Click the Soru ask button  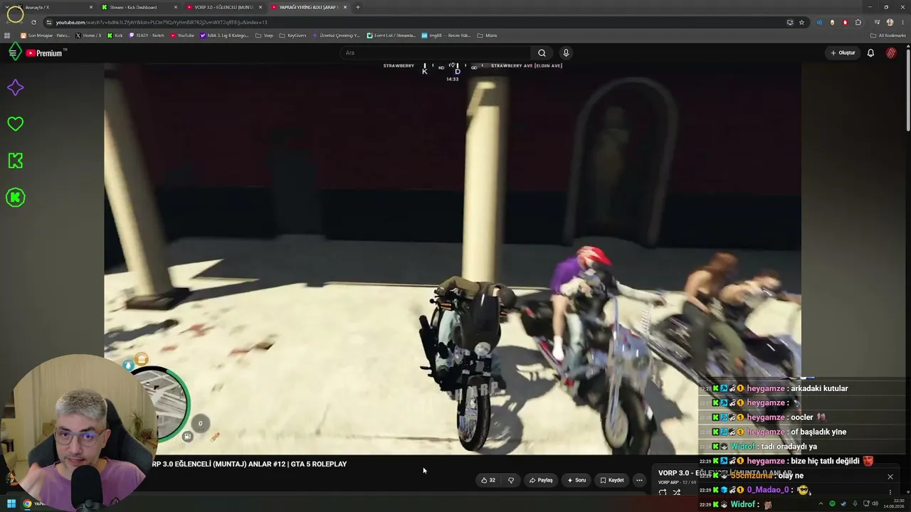point(576,480)
